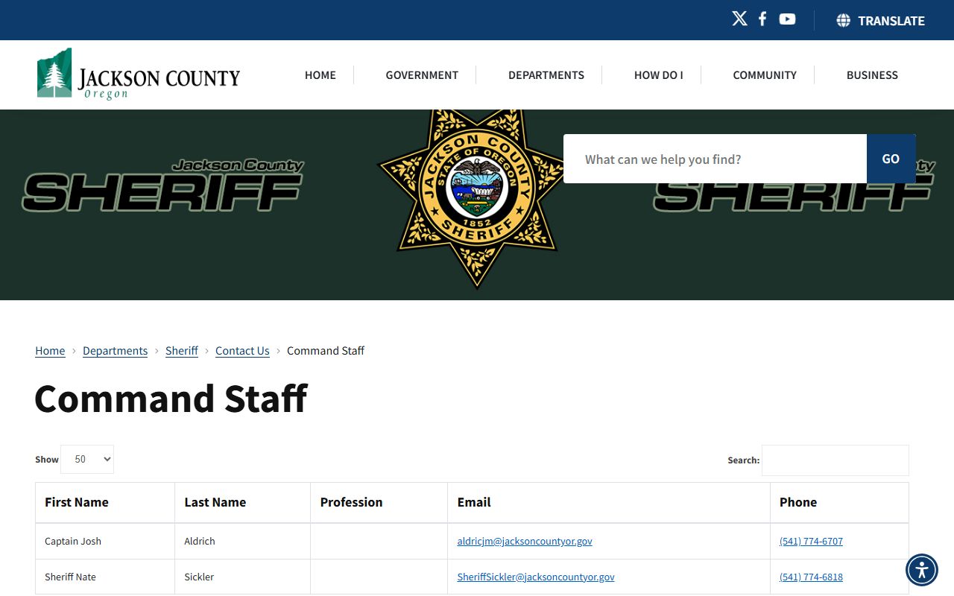
Task: Open the HOME menu item
Action: pyautogui.click(x=320, y=74)
